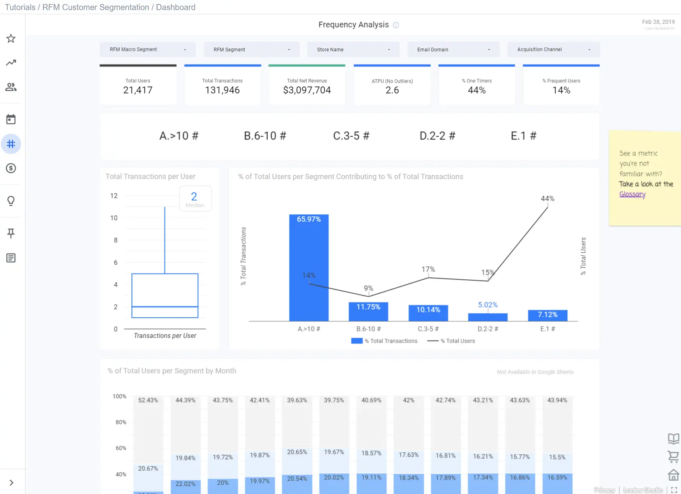Open the lightbulb insights page icon

11,201
